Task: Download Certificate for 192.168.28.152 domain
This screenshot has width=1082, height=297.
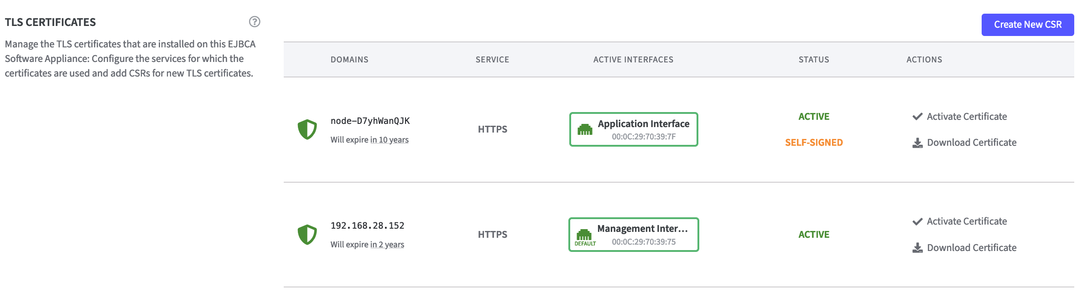Action: tap(971, 248)
